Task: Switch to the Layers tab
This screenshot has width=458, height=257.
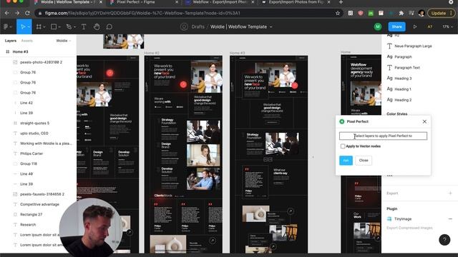Action: [x=11, y=41]
